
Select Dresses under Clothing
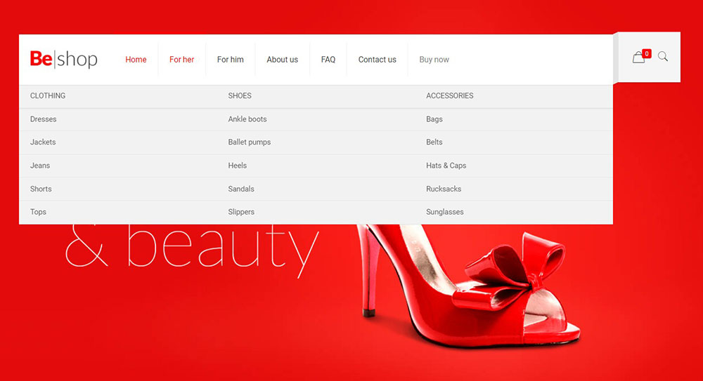coord(44,119)
